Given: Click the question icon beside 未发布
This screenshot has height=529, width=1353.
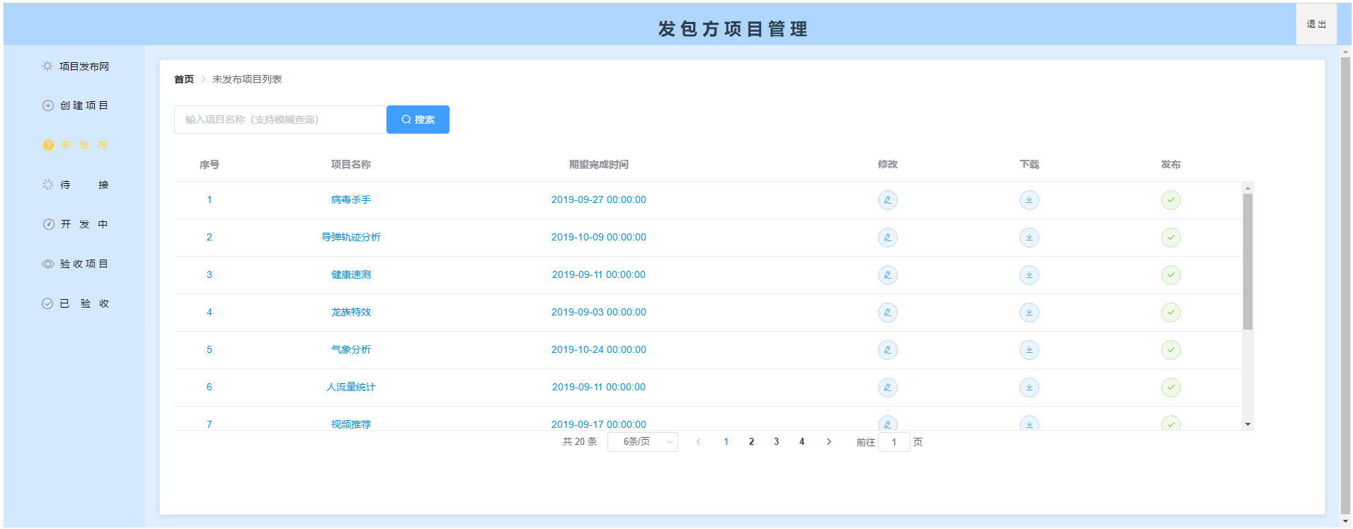Looking at the screenshot, I should pyautogui.click(x=47, y=145).
